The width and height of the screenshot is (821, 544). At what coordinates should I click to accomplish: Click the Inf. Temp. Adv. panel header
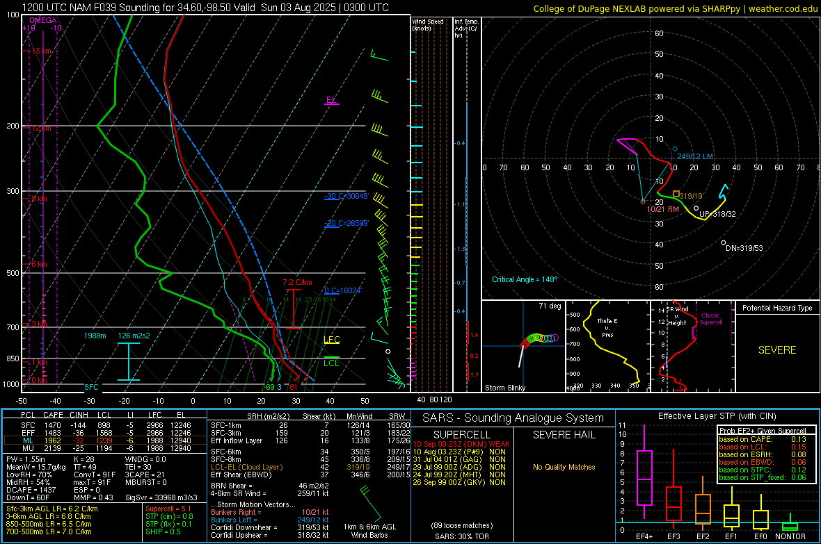465,28
